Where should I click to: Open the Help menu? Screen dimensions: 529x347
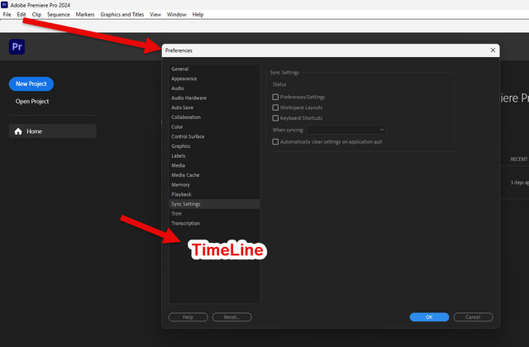(198, 15)
